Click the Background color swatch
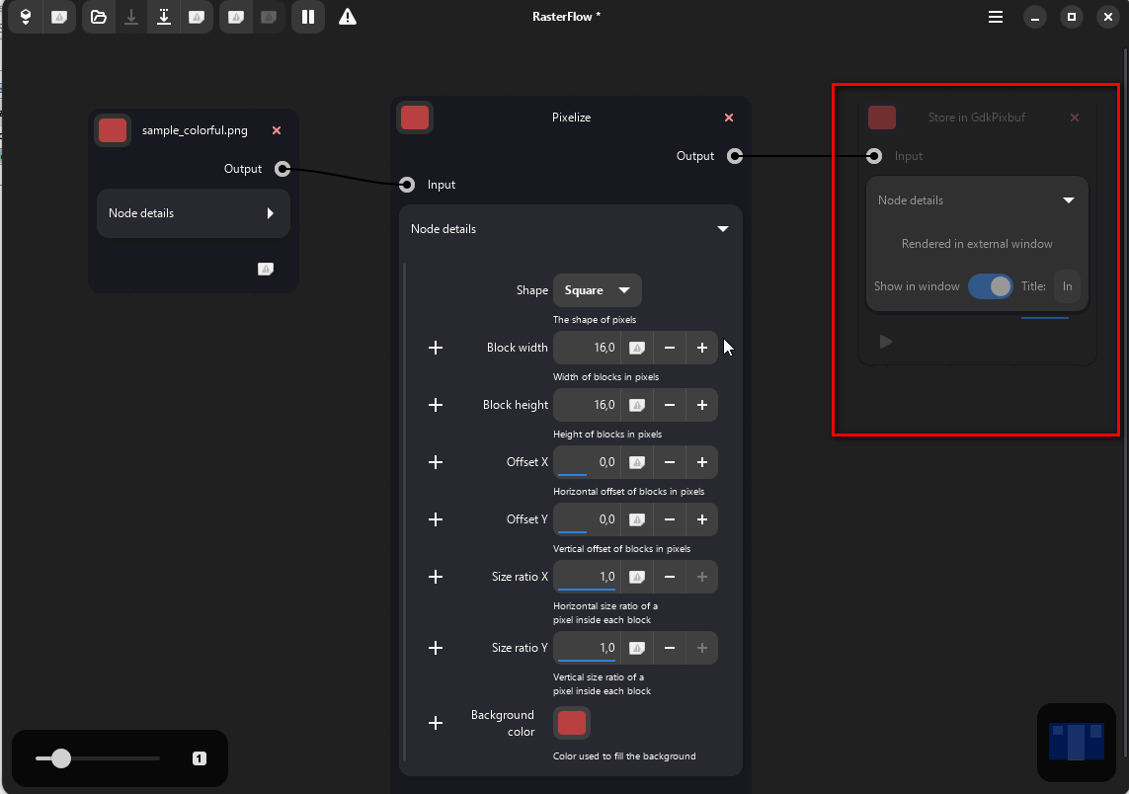 (572, 723)
